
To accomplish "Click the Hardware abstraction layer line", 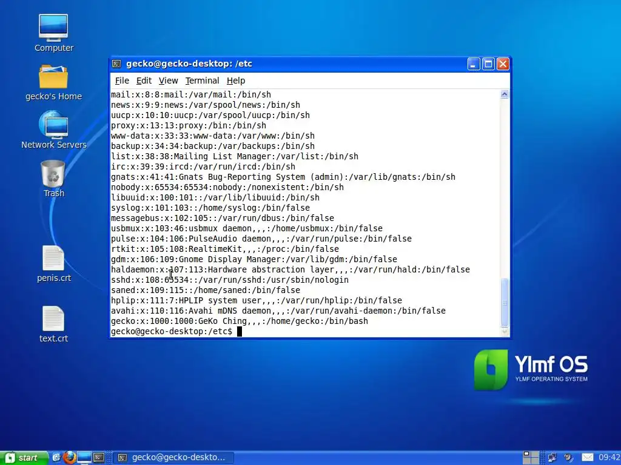I will tap(290, 269).
